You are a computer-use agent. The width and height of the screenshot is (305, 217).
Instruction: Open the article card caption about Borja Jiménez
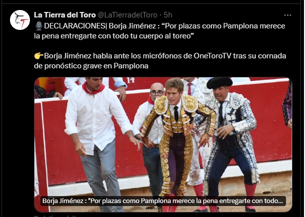[163, 201]
